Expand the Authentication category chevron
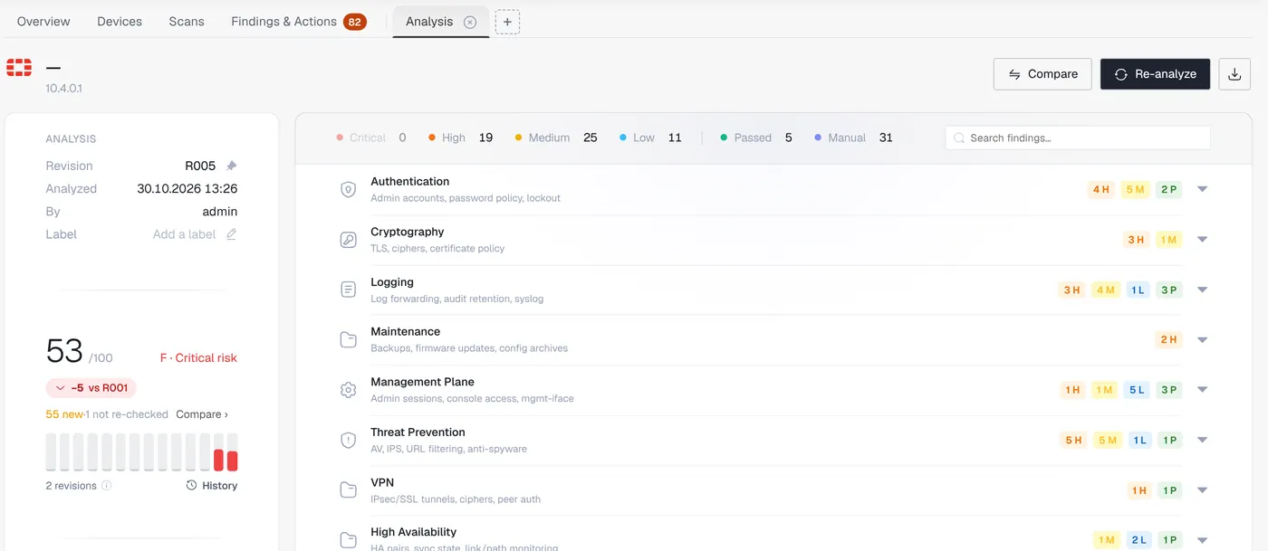Image resolution: width=1268 pixels, height=551 pixels. 1203,189
